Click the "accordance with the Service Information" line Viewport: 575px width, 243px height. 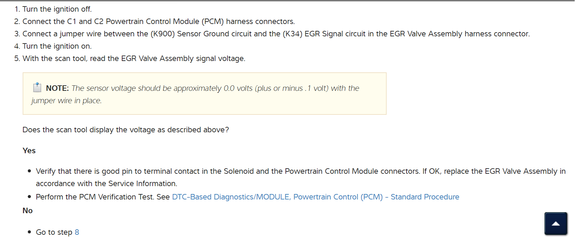(x=106, y=184)
